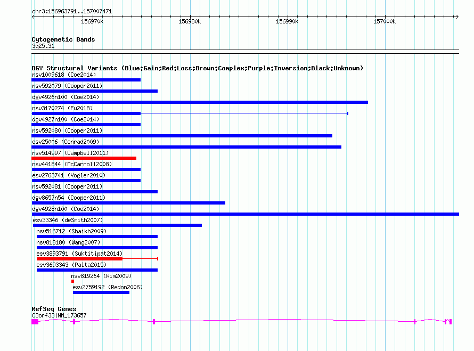Open the nsv441844 (McCarroll2008) blue bar
474x351 pixels.
86,169
